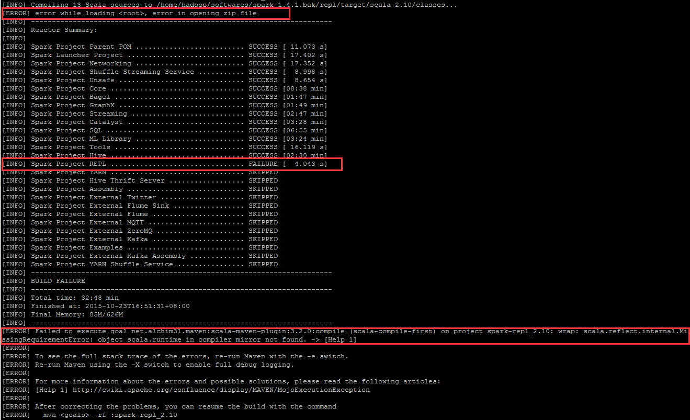Select the 'Total time: 32:48 min' line
The image size is (690, 420).
click(x=61, y=298)
